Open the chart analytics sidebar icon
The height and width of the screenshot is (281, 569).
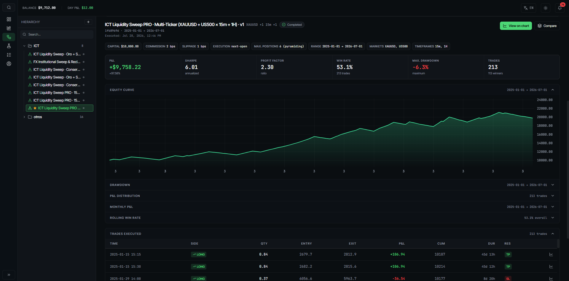(9, 28)
